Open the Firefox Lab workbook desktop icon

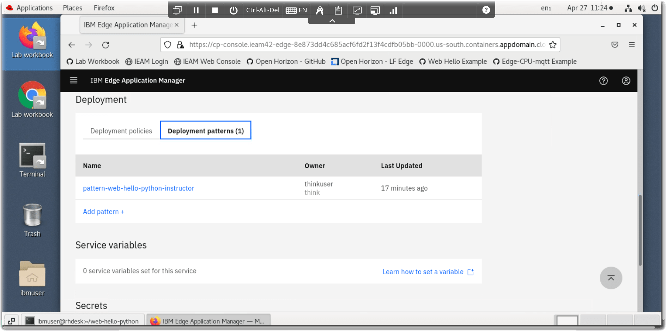32,40
